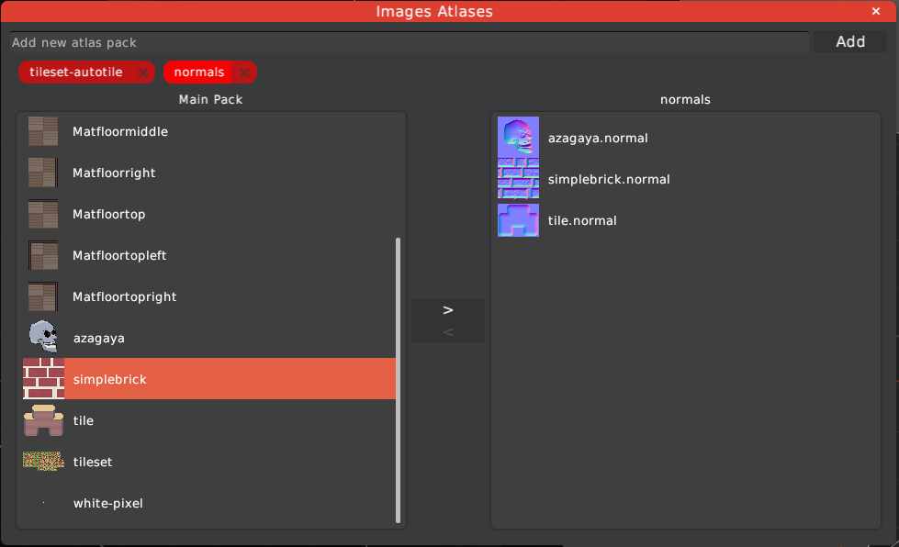Click the tileset thumbnail in Main Pack
The width and height of the screenshot is (899, 547).
(43, 462)
